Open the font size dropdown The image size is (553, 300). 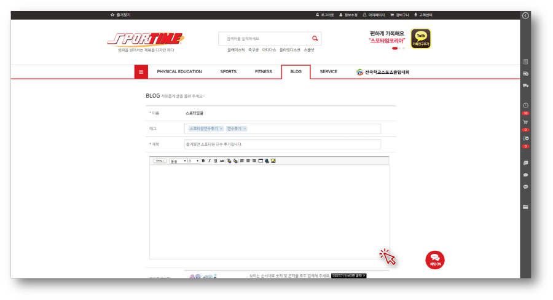coord(194,161)
